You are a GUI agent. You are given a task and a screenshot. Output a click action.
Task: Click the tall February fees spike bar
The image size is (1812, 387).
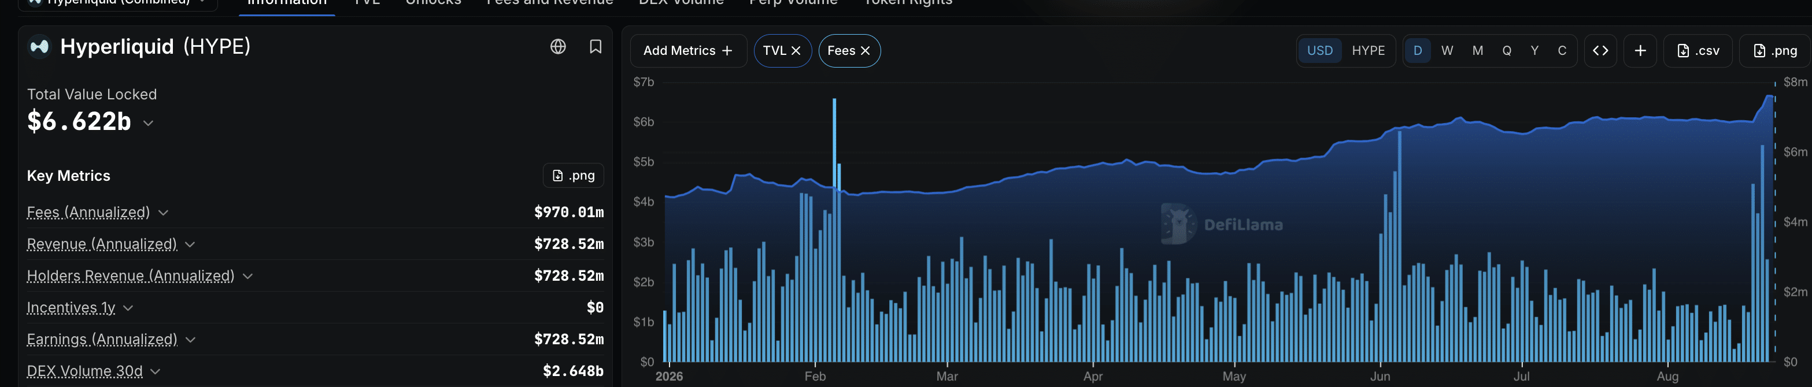coord(834,230)
